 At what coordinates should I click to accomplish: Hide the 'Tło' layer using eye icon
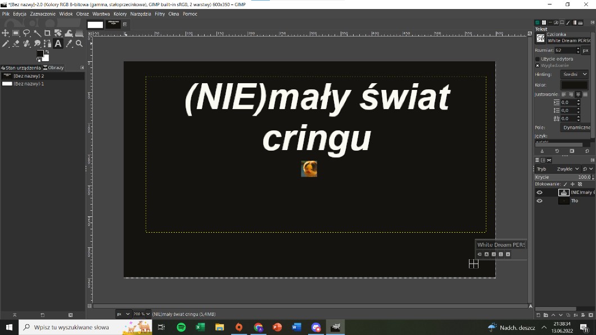540,201
